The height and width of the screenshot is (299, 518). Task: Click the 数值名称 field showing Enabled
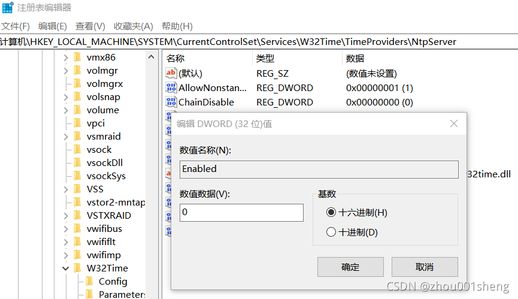click(319, 170)
